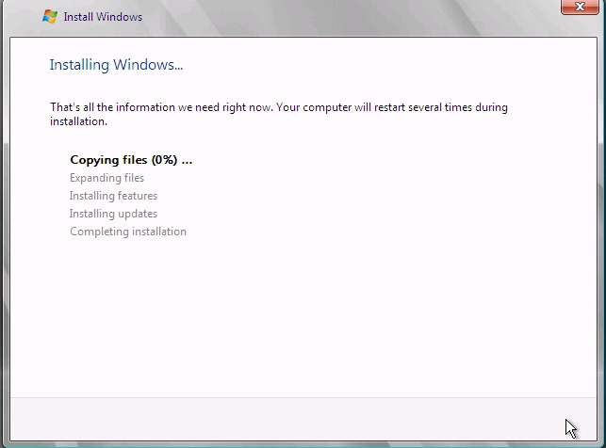
Task: Select the 'Completing installation' step
Action: pyautogui.click(x=128, y=232)
